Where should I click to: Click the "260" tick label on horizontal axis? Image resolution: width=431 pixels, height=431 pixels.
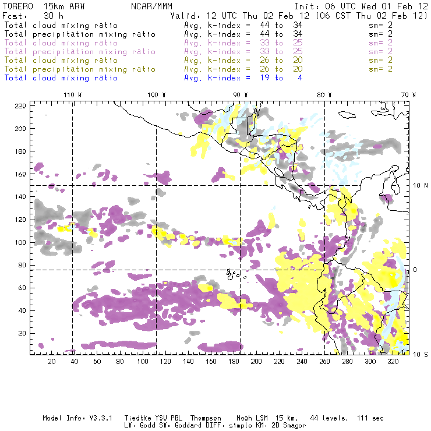pos(324,362)
